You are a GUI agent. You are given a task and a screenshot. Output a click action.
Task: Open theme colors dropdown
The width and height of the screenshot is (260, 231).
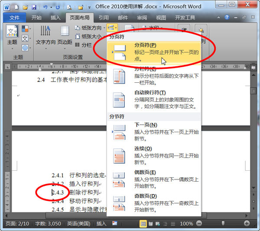coord(26,29)
